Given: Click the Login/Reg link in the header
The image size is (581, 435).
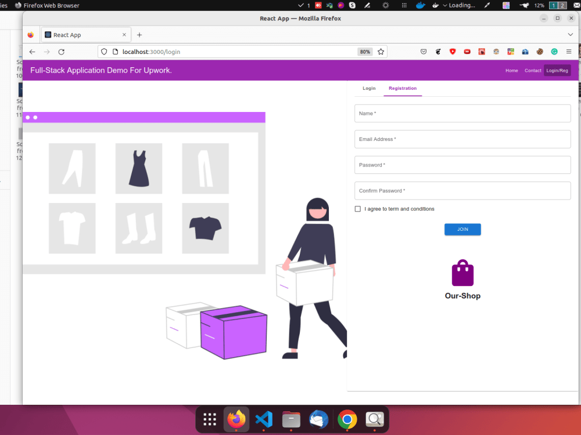Looking at the screenshot, I should 557,70.
